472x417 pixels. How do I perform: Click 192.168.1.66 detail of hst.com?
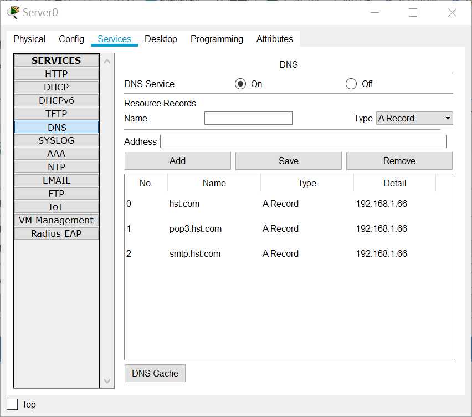tap(394, 204)
